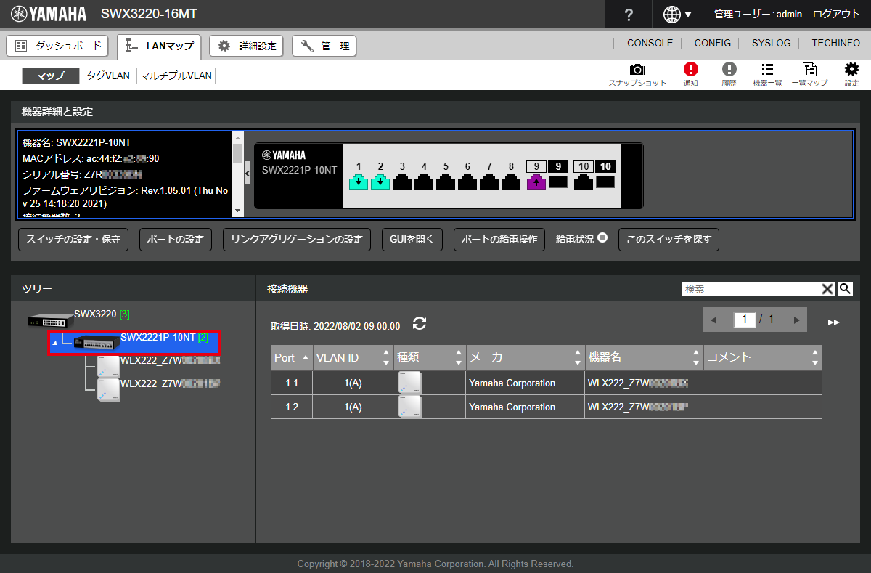Open the red notification alert icon
The image size is (871, 573).
[x=690, y=70]
